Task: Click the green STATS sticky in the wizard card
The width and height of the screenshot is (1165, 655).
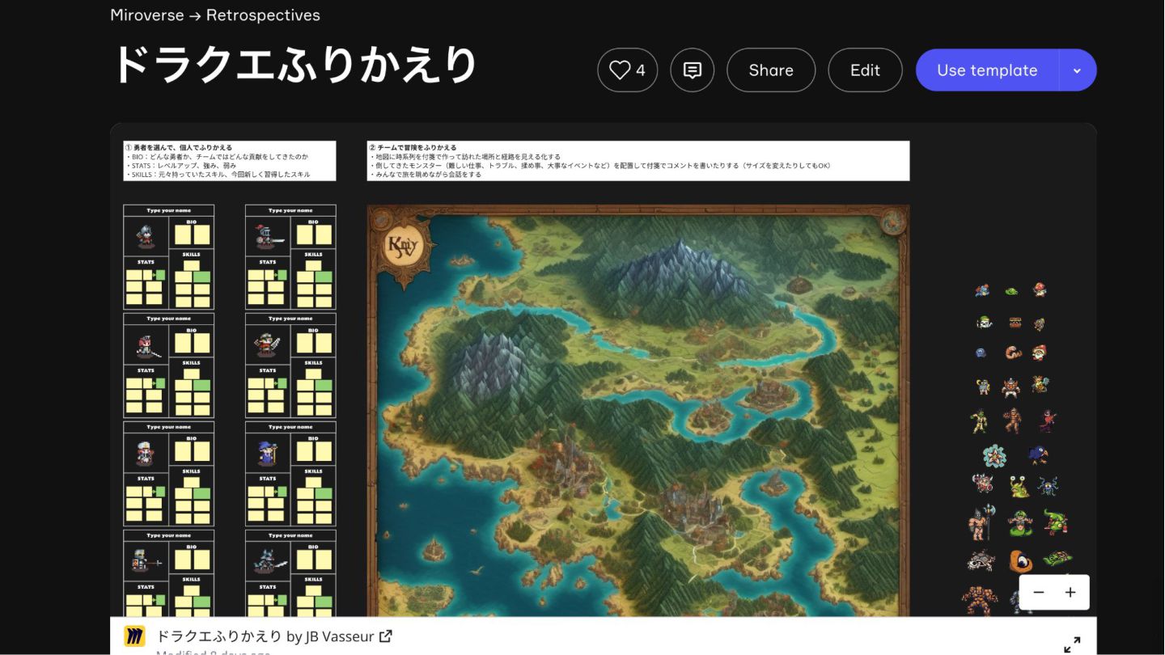Action: (282, 492)
